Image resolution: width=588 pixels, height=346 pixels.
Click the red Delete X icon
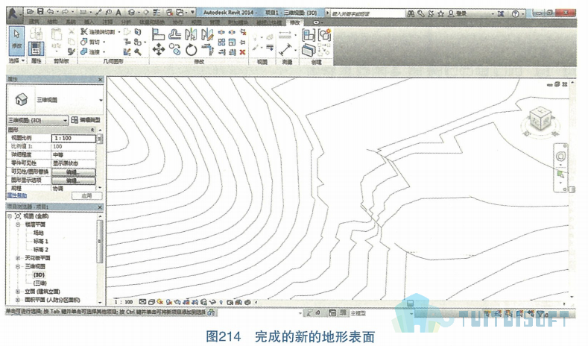coord(243,52)
